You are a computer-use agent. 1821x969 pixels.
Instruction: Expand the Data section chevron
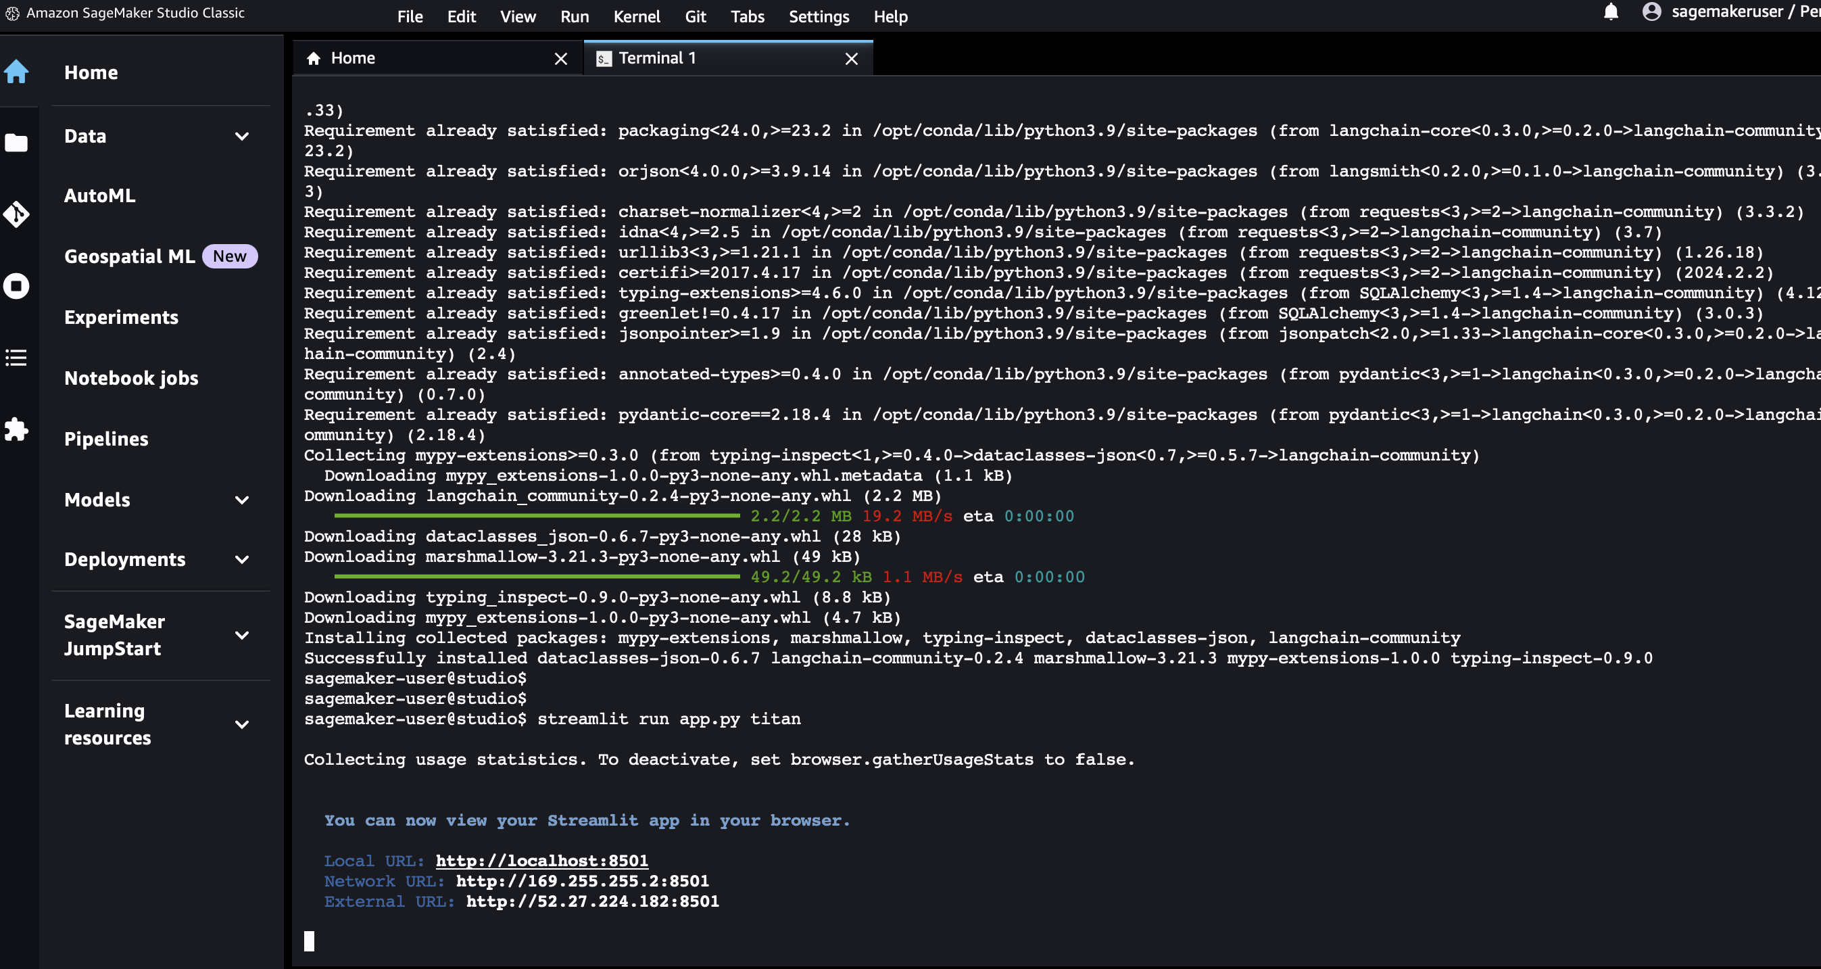point(242,137)
